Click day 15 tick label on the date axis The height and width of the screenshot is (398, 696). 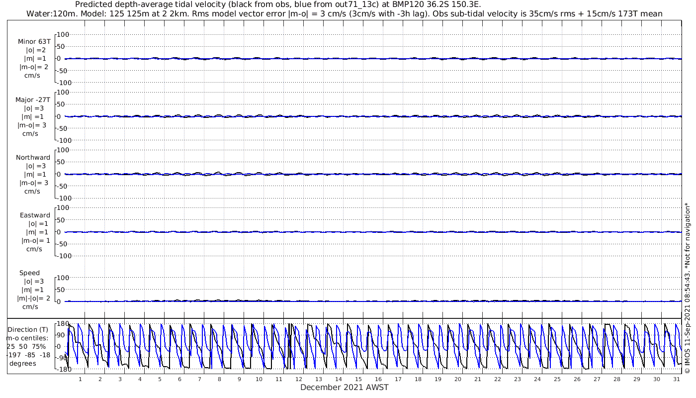pos(358,379)
